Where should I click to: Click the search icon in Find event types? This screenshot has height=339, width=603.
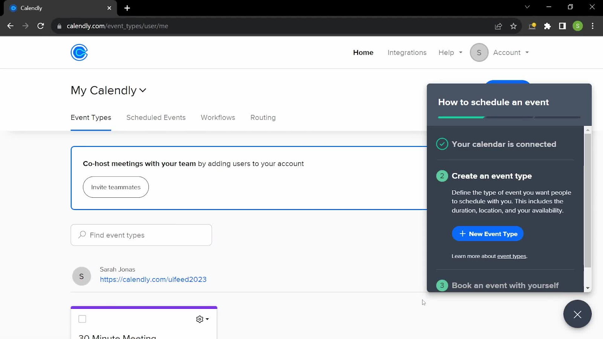(x=81, y=235)
